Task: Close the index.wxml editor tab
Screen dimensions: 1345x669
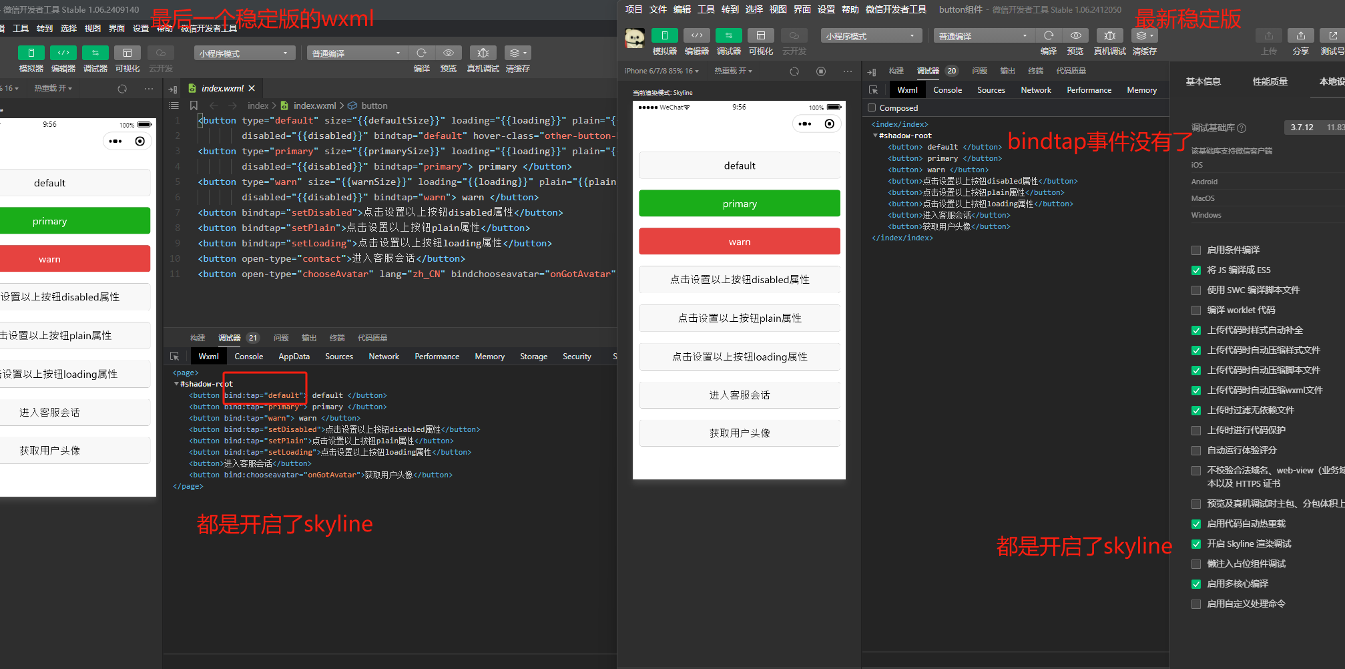Action: tap(252, 88)
